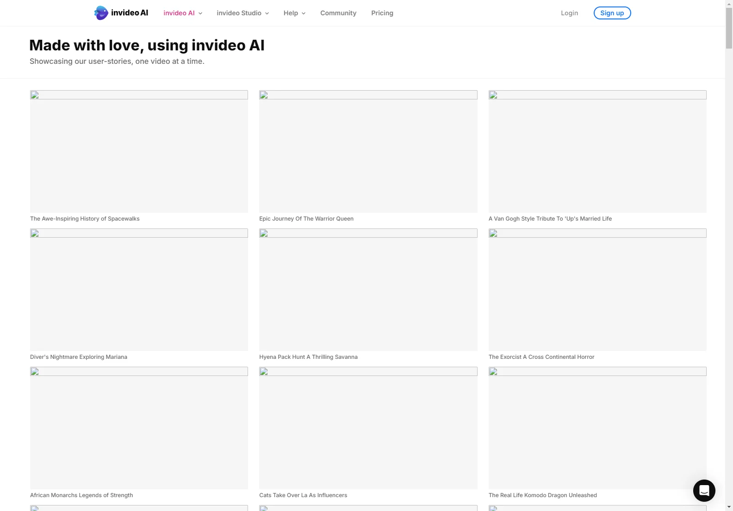Open Real Life Komodo Dragon thumbnail
The width and height of the screenshot is (733, 511).
597,428
